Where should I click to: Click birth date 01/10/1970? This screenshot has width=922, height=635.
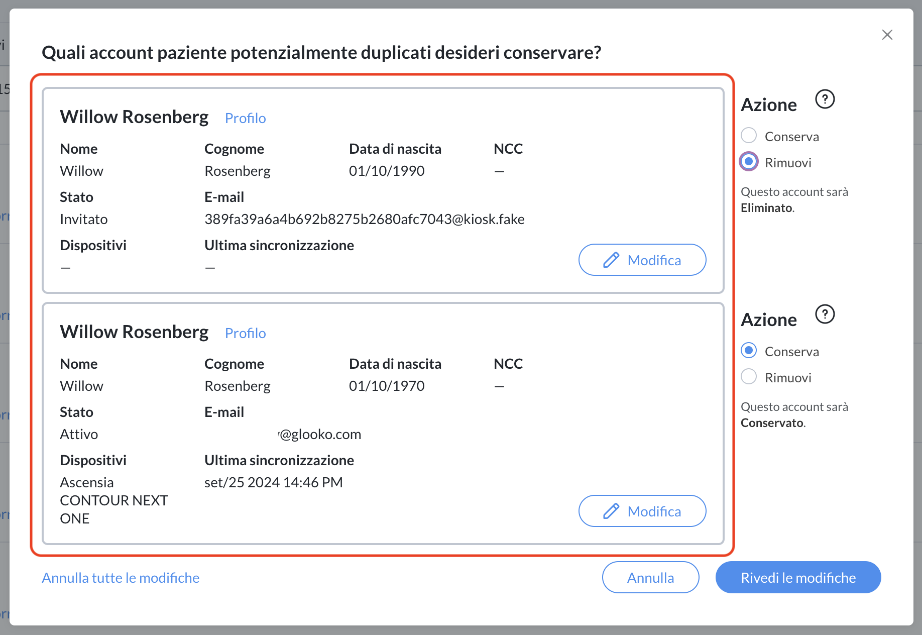pyautogui.click(x=387, y=386)
